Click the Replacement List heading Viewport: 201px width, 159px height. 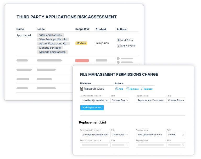93,122
